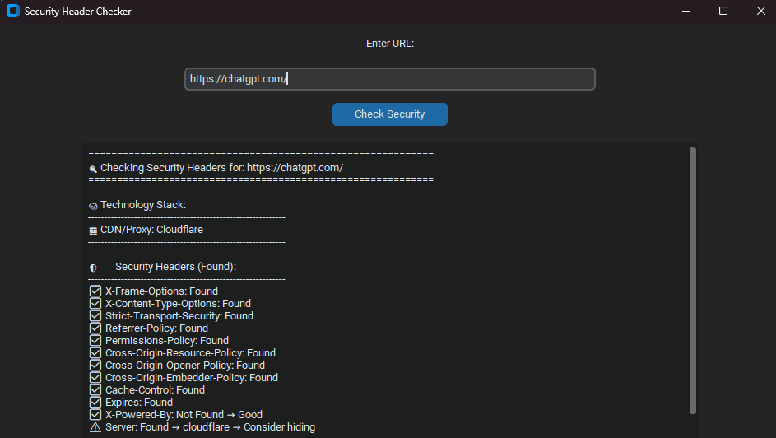Click the checkmark beside Cross-Origin-Opener-Policy

(95, 366)
